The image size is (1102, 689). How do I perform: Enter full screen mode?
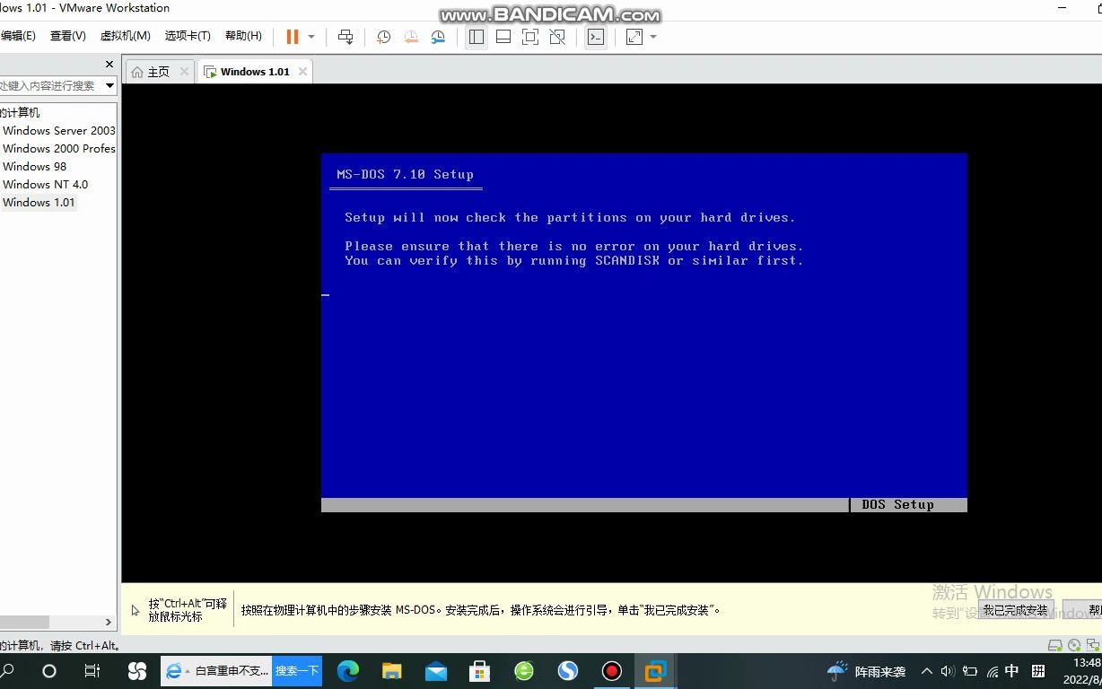530,37
